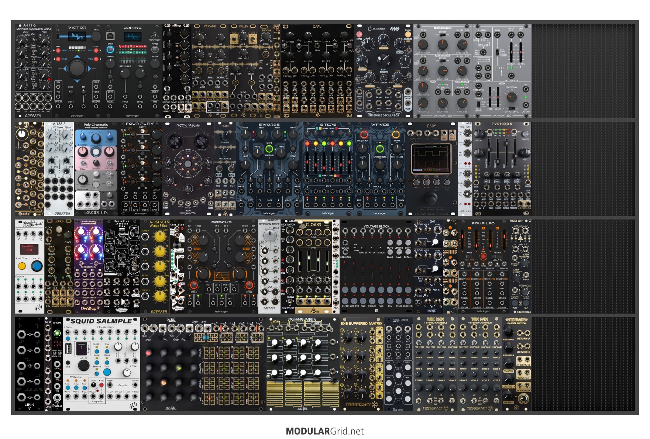Image resolution: width=650 pixels, height=439 pixels.
Task: Select the Typhoon module
Action: point(502,169)
